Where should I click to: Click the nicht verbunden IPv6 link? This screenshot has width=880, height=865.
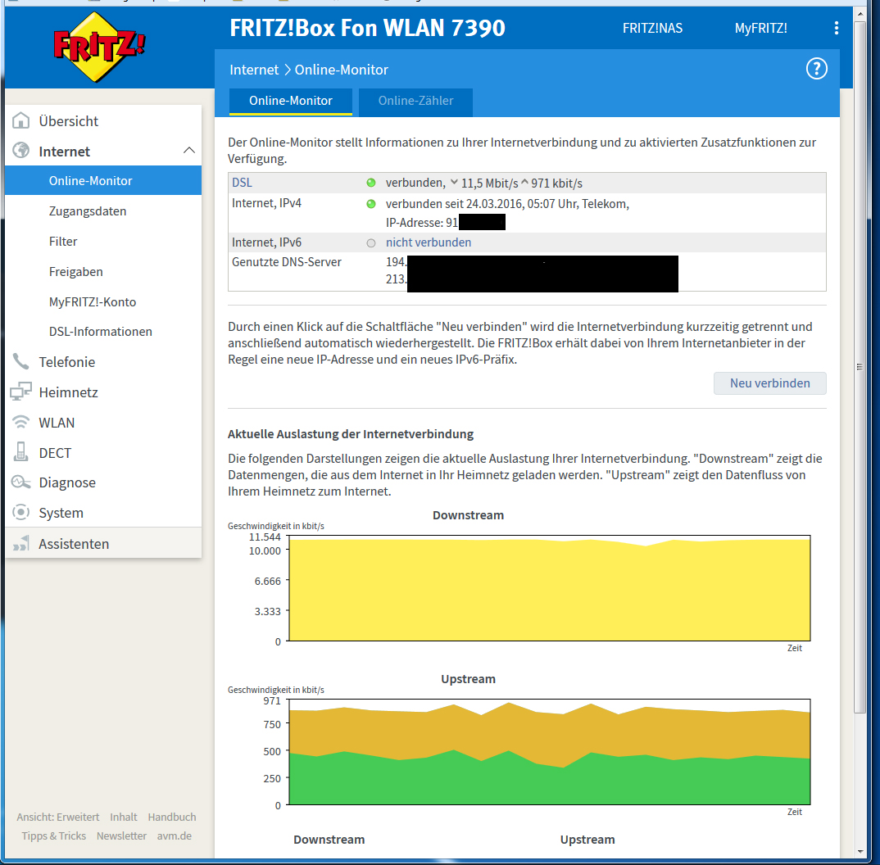tap(429, 242)
